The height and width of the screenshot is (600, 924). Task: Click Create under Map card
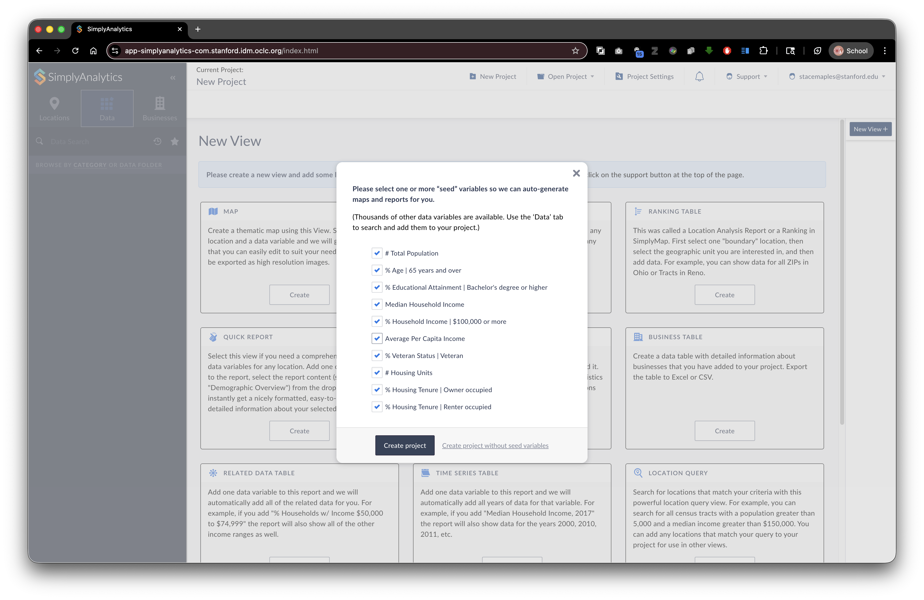299,294
